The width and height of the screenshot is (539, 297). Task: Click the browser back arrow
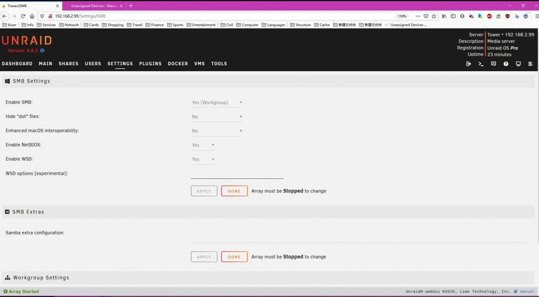coord(4,16)
